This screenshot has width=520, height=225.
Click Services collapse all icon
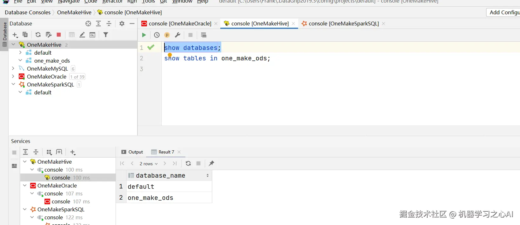tap(36, 152)
